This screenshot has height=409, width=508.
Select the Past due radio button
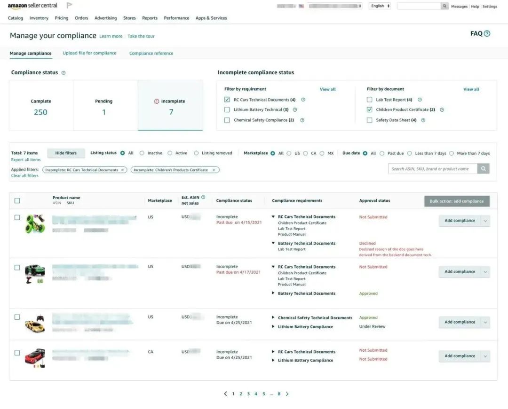click(x=382, y=153)
